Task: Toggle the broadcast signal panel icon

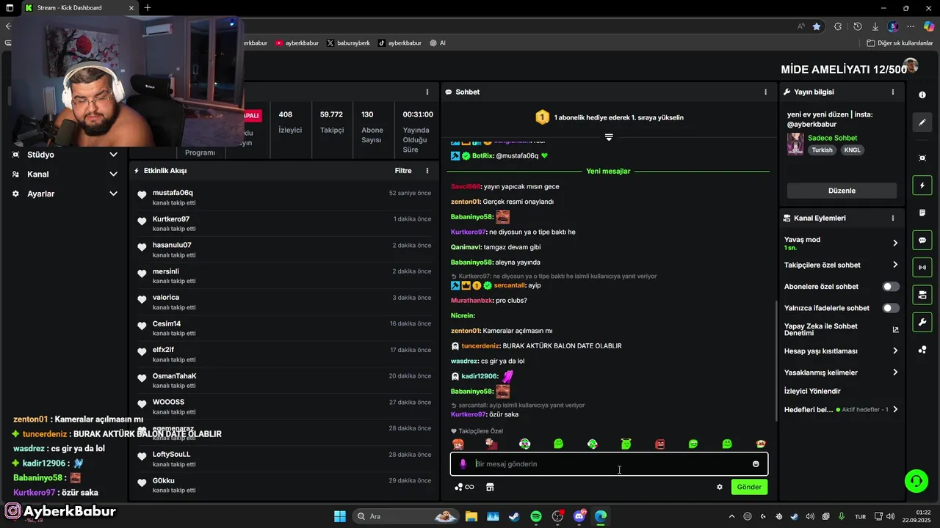Action: (922, 267)
